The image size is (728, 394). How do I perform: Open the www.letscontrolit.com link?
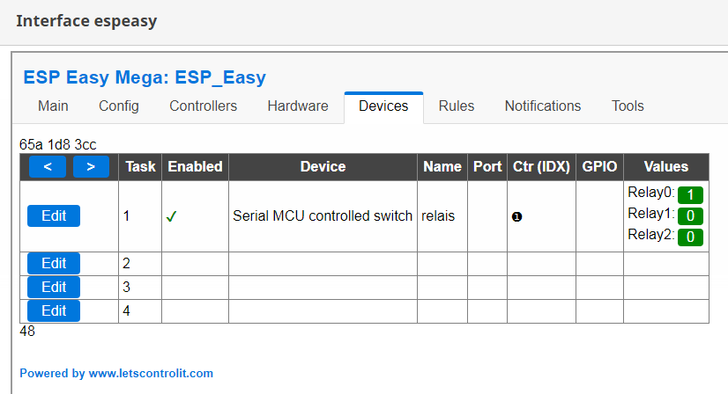pyautogui.click(x=151, y=373)
